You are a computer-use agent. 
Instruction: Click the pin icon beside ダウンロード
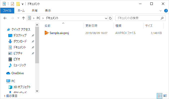tap(33, 41)
